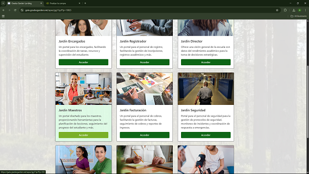The width and height of the screenshot is (309, 174).
Task: Click the Jardín Encargados description text
Action: click(x=83, y=51)
